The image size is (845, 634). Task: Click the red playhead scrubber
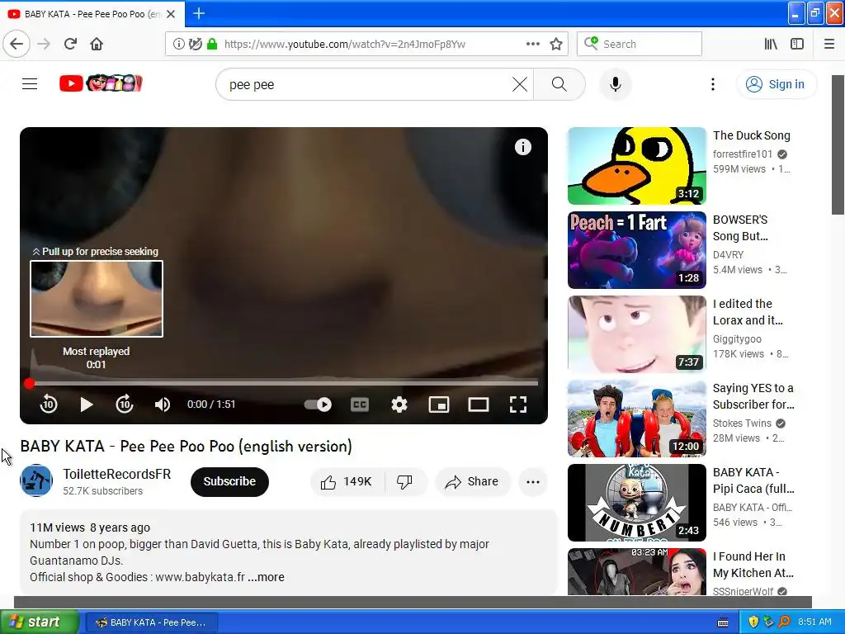29,383
